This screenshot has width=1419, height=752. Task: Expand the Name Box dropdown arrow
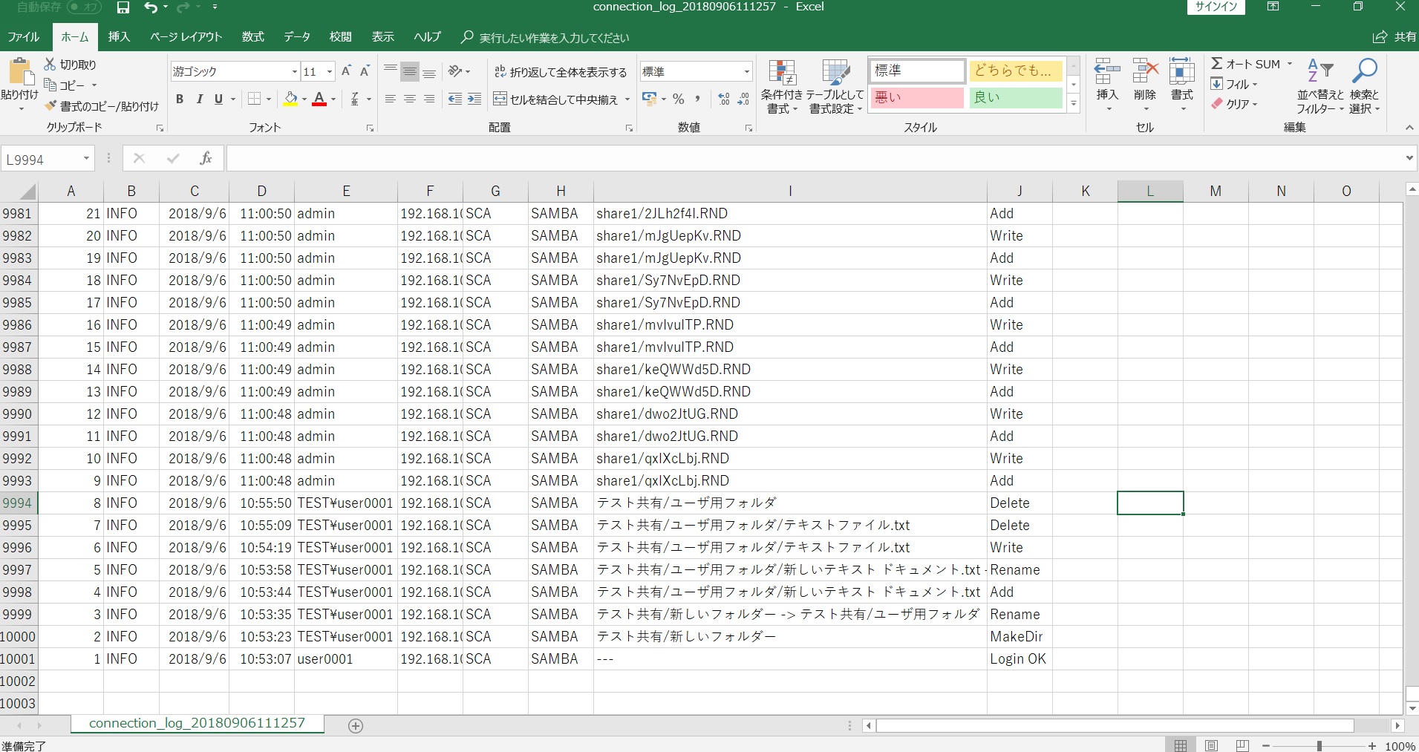click(x=86, y=159)
